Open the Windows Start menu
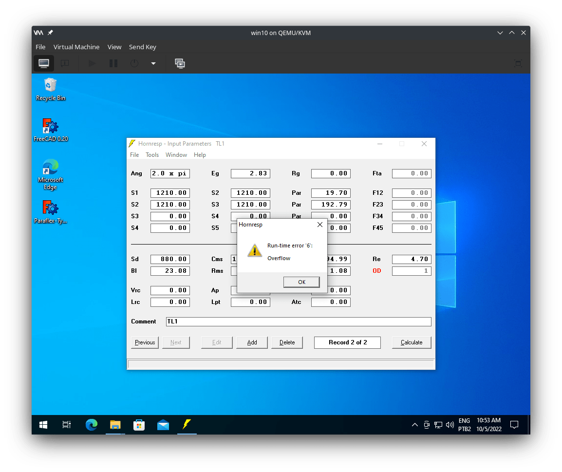Image resolution: width=562 pixels, height=472 pixels. click(x=43, y=425)
